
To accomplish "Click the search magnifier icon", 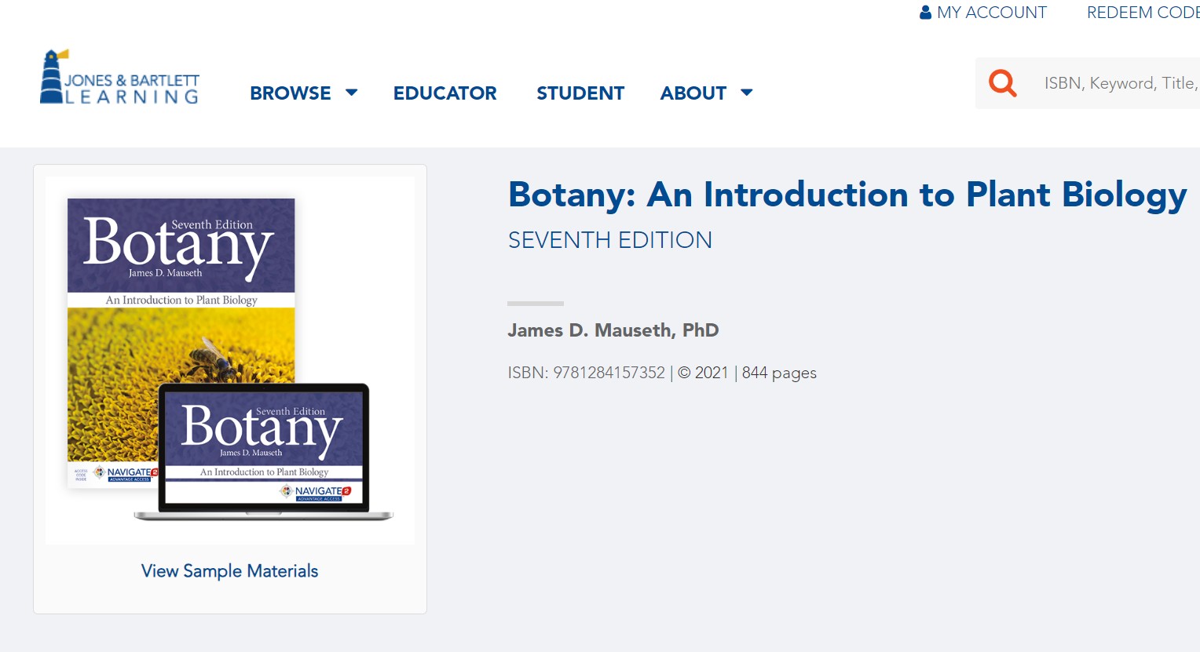I will point(1002,82).
